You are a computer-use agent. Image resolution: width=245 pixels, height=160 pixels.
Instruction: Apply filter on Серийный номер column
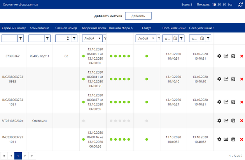[21, 38]
